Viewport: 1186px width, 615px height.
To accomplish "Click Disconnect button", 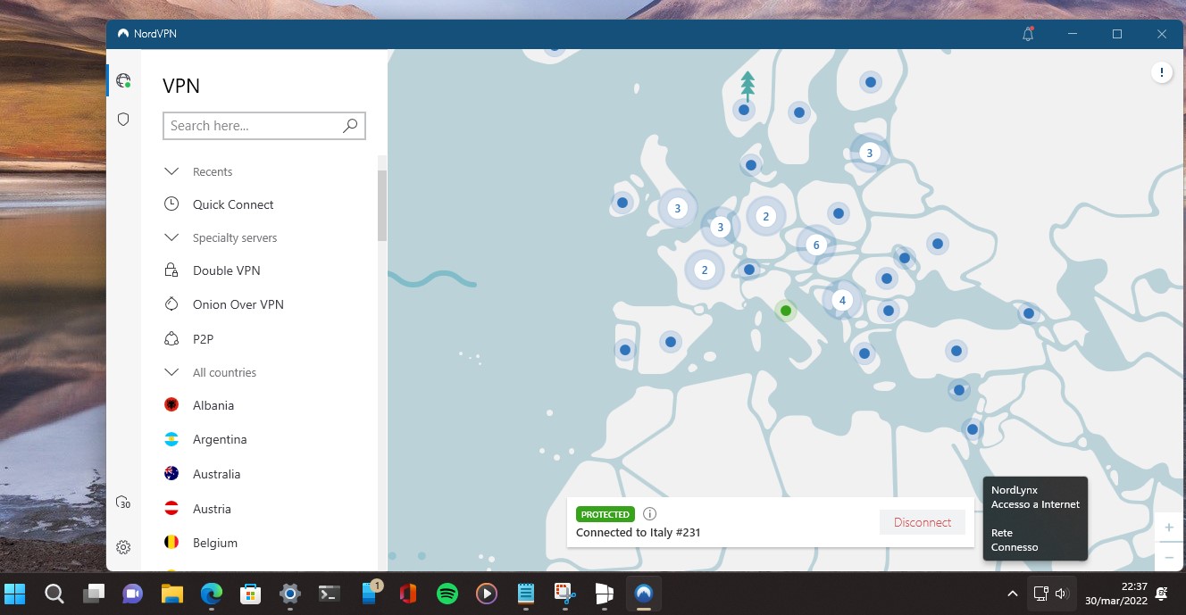I will (x=923, y=522).
